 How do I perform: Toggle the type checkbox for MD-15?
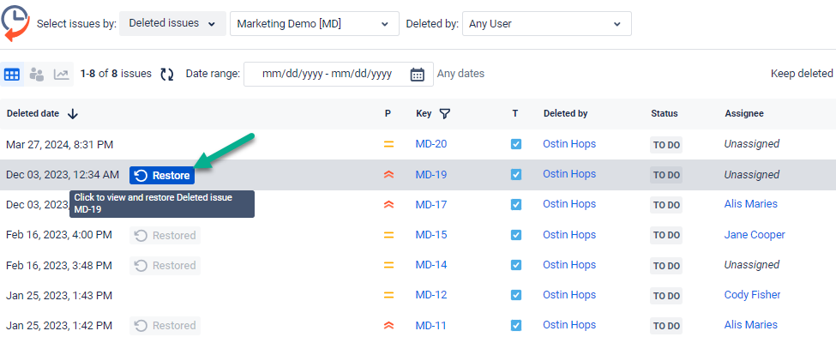pos(516,235)
